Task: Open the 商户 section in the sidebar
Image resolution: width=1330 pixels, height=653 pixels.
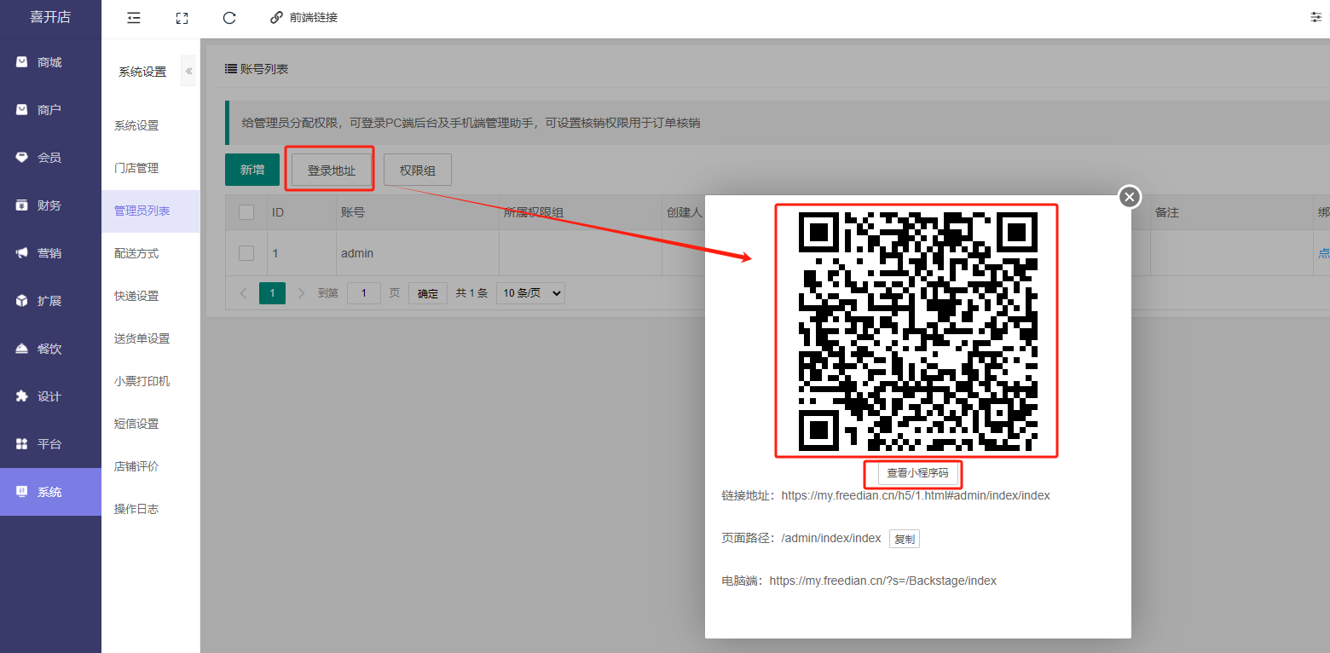Action: (50, 110)
